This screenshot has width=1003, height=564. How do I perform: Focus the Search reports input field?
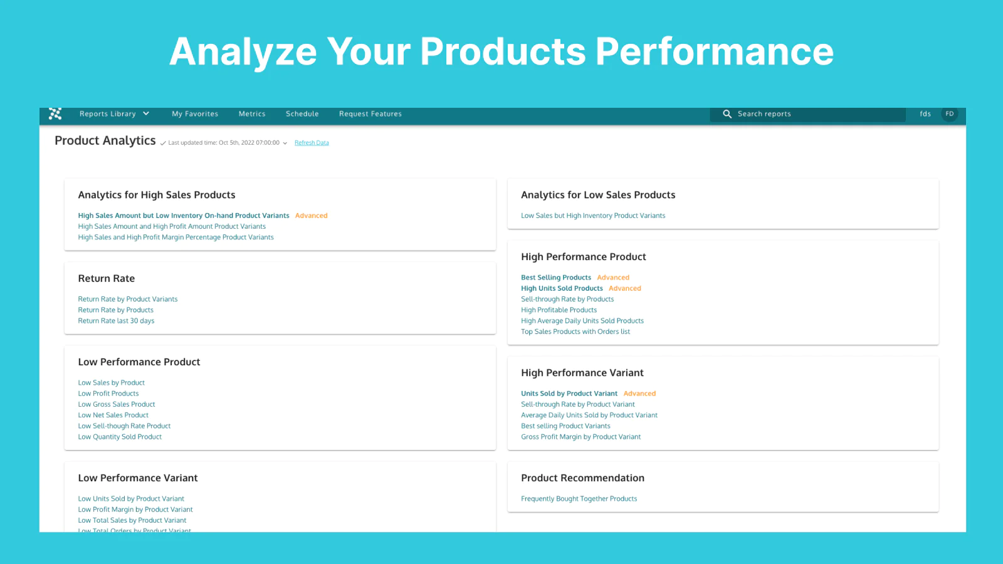[815, 114]
